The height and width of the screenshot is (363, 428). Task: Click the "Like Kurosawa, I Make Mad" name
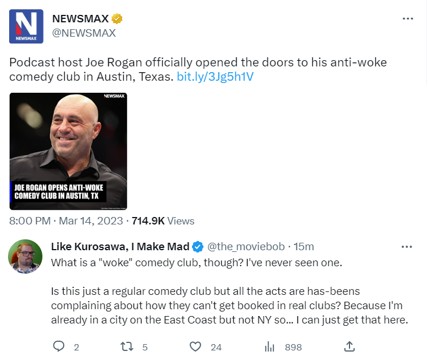pos(120,247)
